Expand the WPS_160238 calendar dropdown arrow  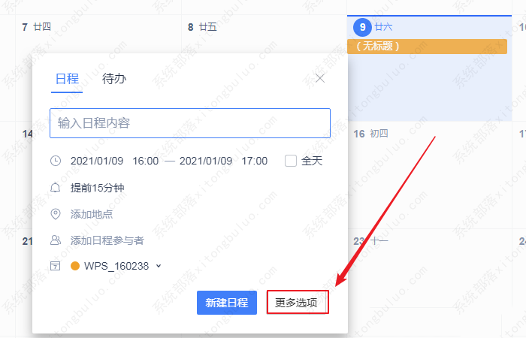[159, 266]
